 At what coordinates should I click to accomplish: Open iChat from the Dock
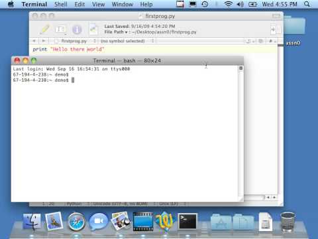(99, 222)
